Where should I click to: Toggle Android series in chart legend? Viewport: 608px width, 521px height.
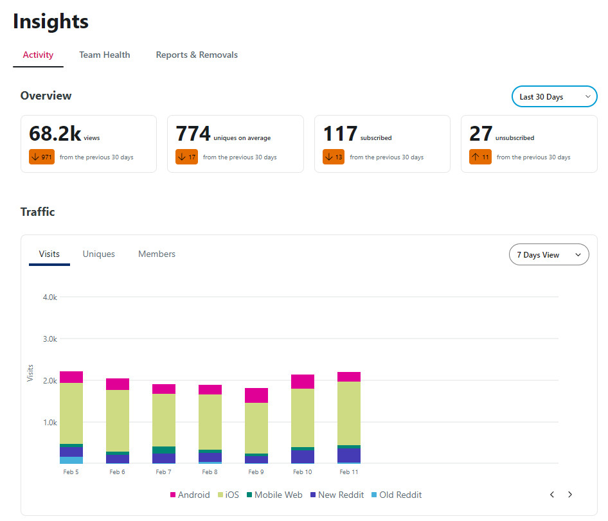pyautogui.click(x=190, y=495)
